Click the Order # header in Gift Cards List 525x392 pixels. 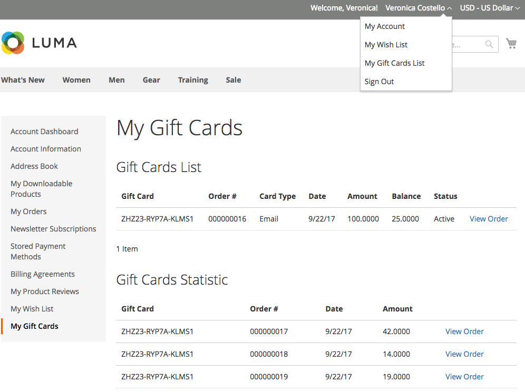pyautogui.click(x=222, y=196)
